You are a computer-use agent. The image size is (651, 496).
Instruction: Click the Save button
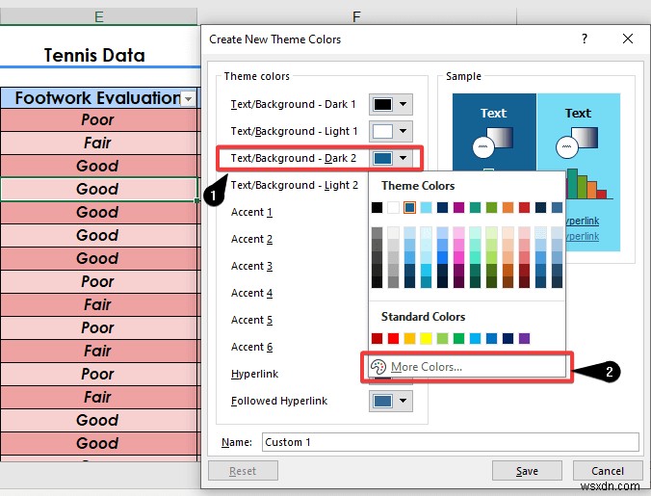(527, 471)
